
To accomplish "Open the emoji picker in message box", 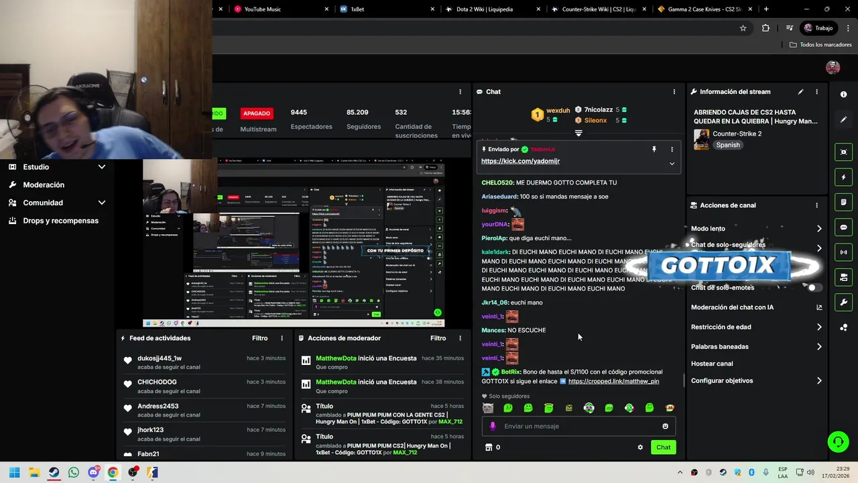I will (665, 426).
